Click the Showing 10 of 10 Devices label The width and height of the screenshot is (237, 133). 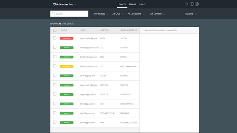[x=62, y=24]
